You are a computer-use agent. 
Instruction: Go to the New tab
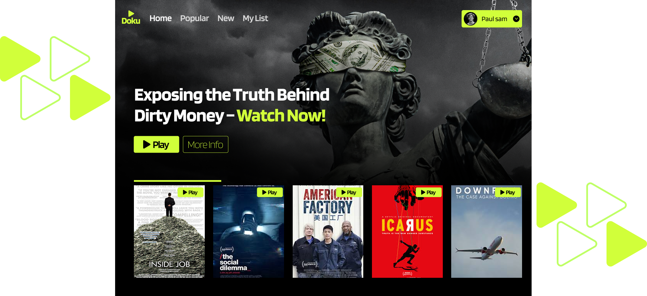tap(226, 18)
